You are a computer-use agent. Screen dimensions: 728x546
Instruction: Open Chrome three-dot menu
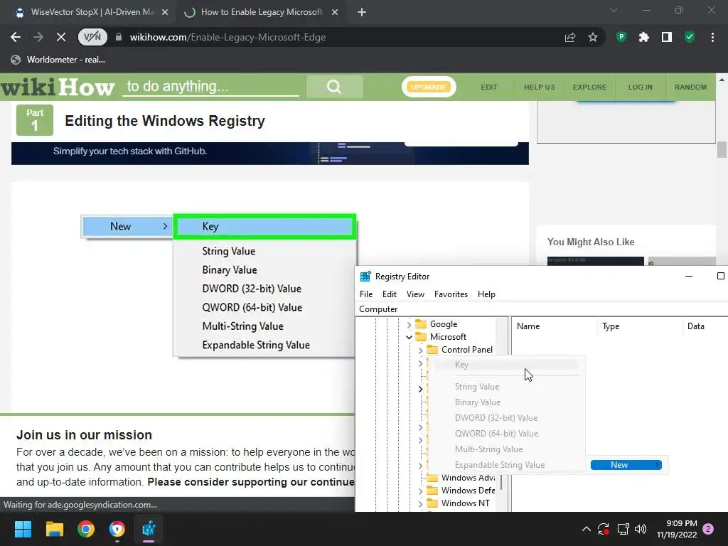[x=712, y=37]
